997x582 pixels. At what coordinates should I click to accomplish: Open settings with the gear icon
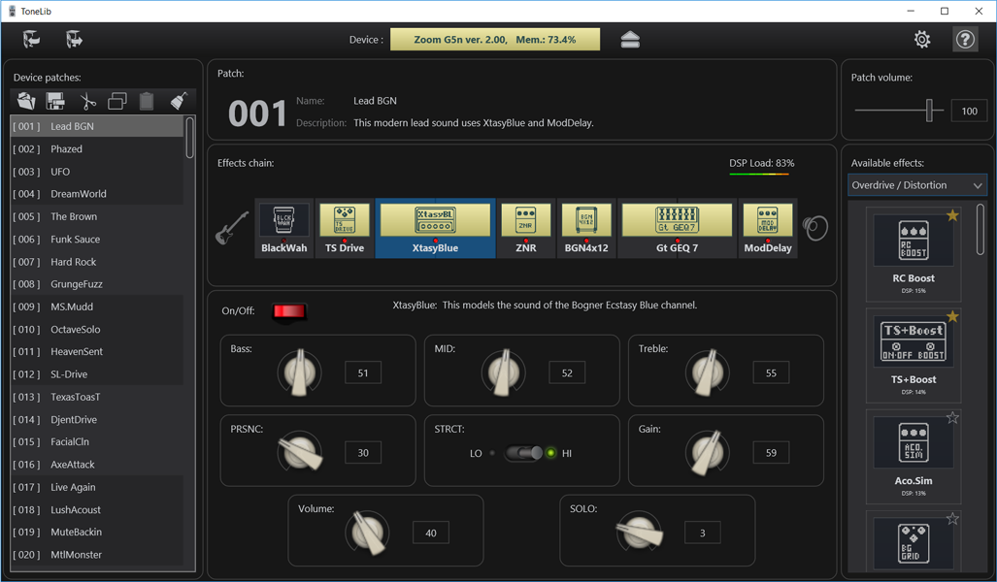click(x=922, y=40)
